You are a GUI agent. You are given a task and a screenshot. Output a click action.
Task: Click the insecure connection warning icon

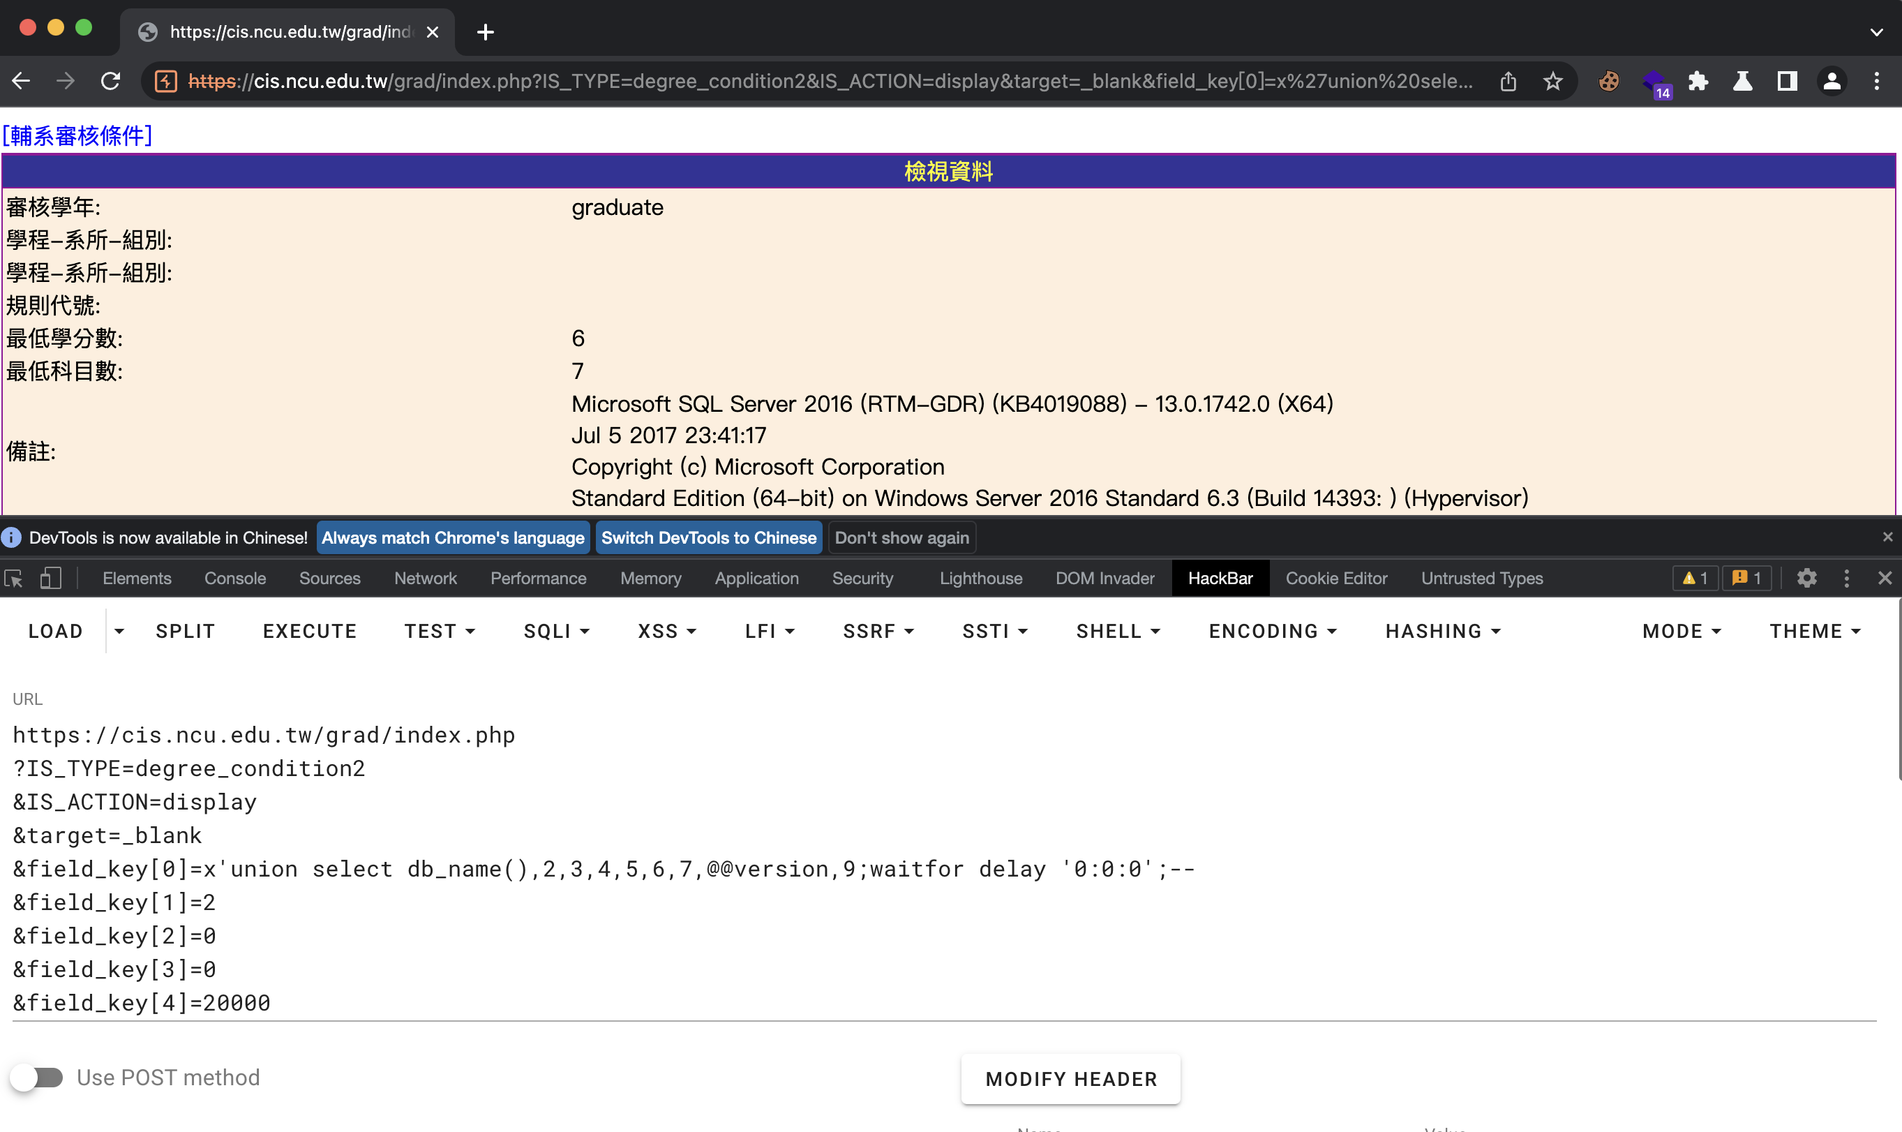165,81
